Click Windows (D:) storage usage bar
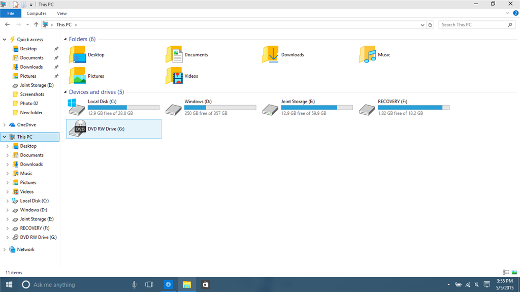The height and width of the screenshot is (292, 520). click(x=220, y=108)
